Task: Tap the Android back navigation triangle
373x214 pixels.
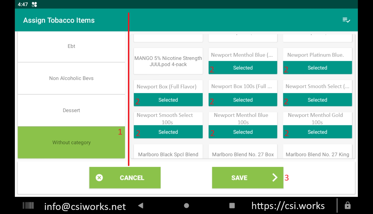Action: (140, 206)
